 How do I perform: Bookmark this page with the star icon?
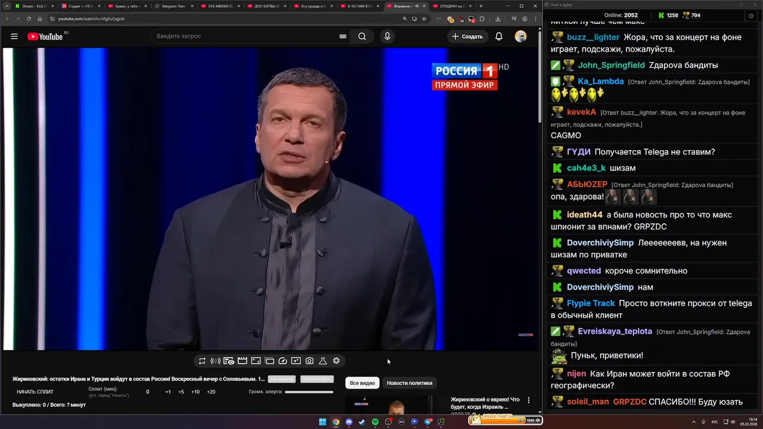tap(424, 18)
